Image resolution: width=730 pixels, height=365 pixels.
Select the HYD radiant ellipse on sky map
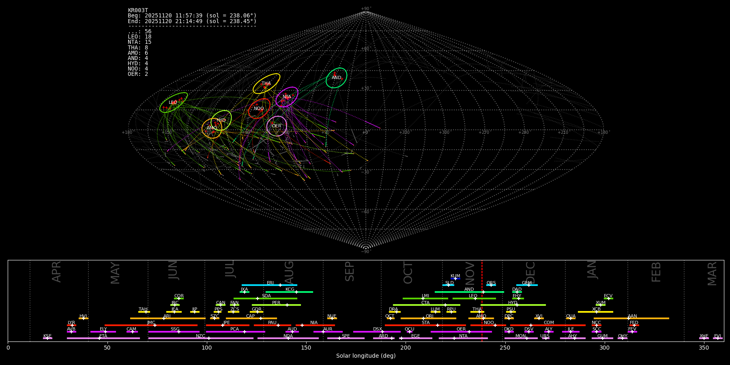(x=221, y=120)
